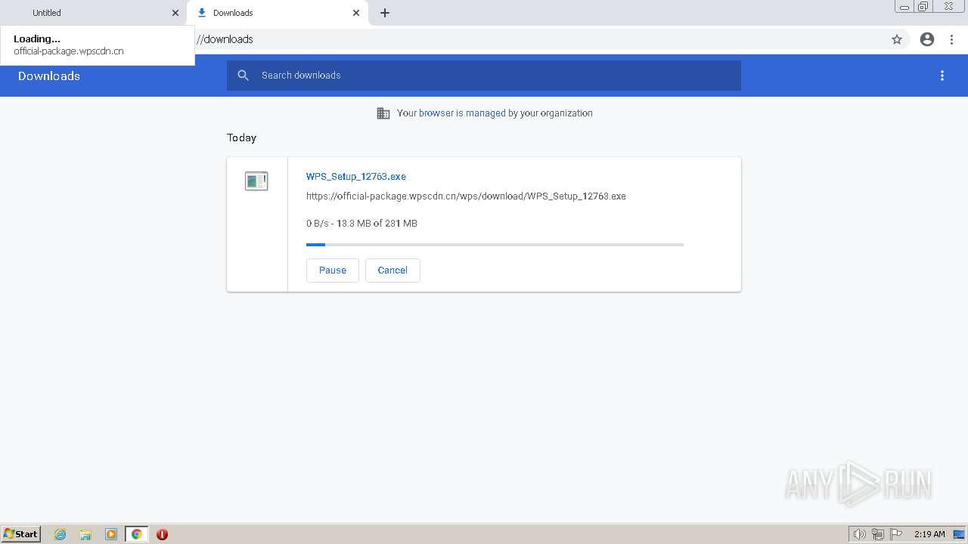Open the Windows Start menu
The image size is (968, 544).
(x=21, y=534)
